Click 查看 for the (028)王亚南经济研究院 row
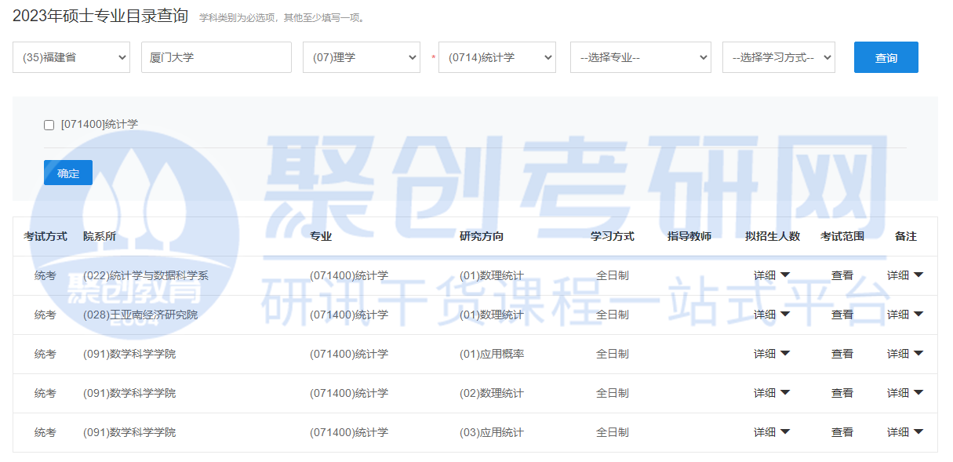This screenshot has width=953, height=462. coord(842,315)
